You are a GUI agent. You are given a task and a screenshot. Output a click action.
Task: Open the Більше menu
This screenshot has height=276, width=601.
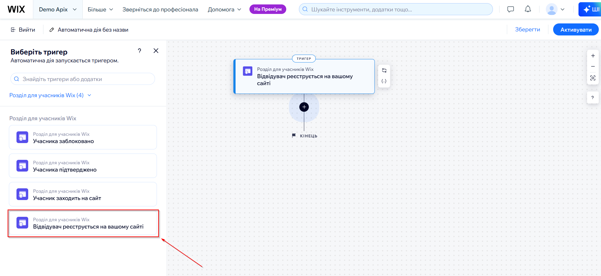click(100, 9)
